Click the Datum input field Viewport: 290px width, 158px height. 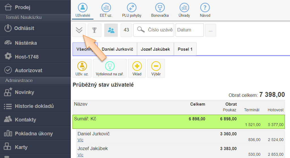tap(189, 30)
